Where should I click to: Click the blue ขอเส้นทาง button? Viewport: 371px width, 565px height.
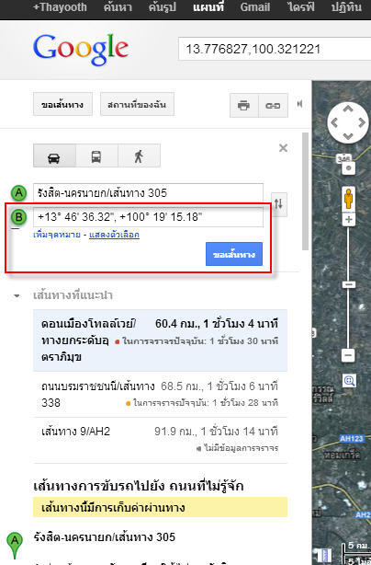tap(234, 254)
